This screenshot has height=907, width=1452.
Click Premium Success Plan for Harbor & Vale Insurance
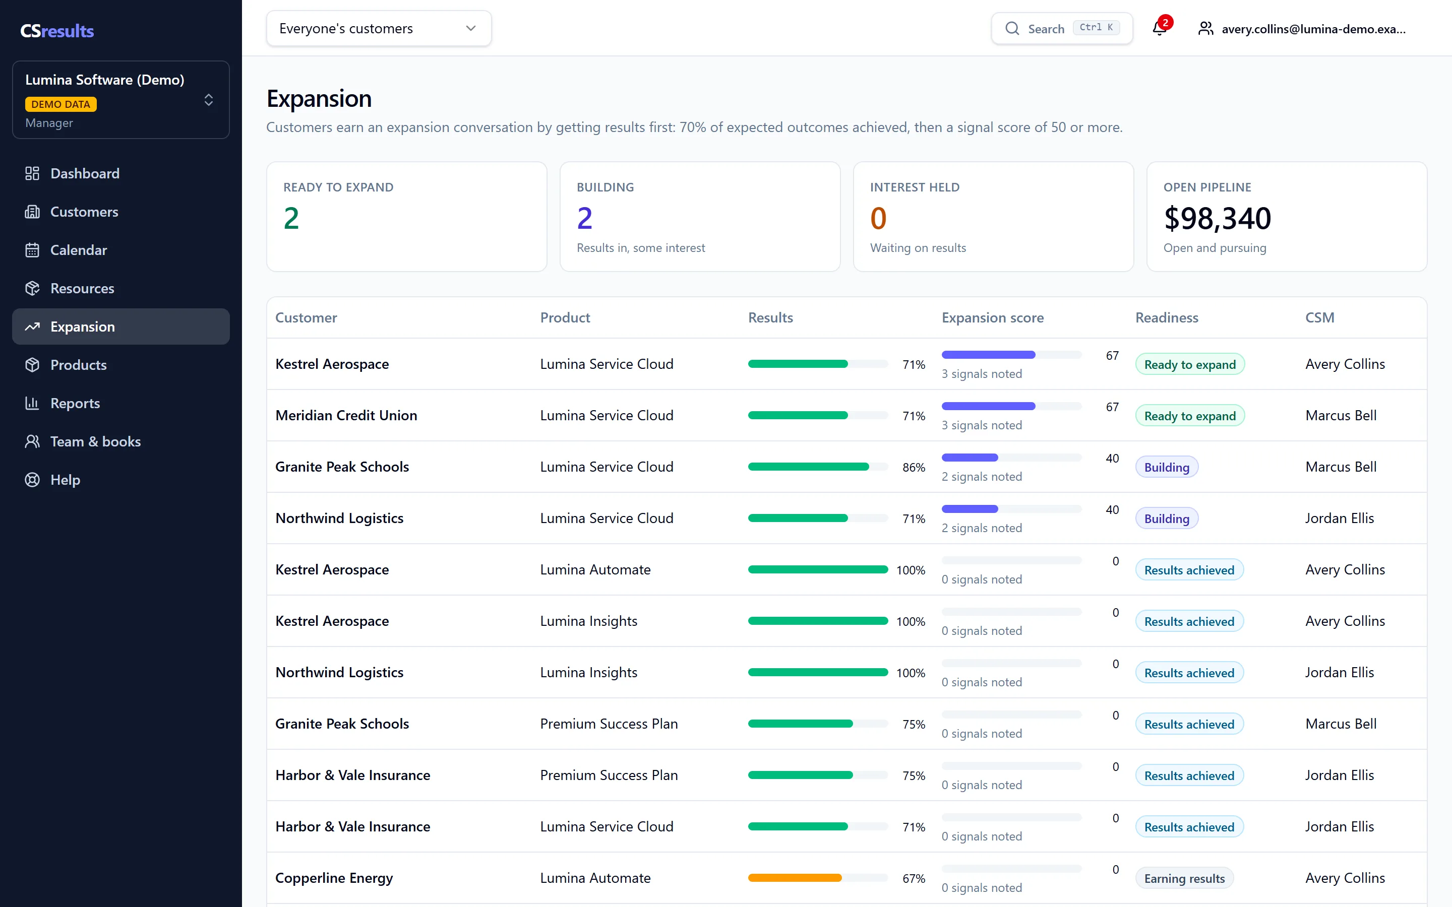pos(609,775)
